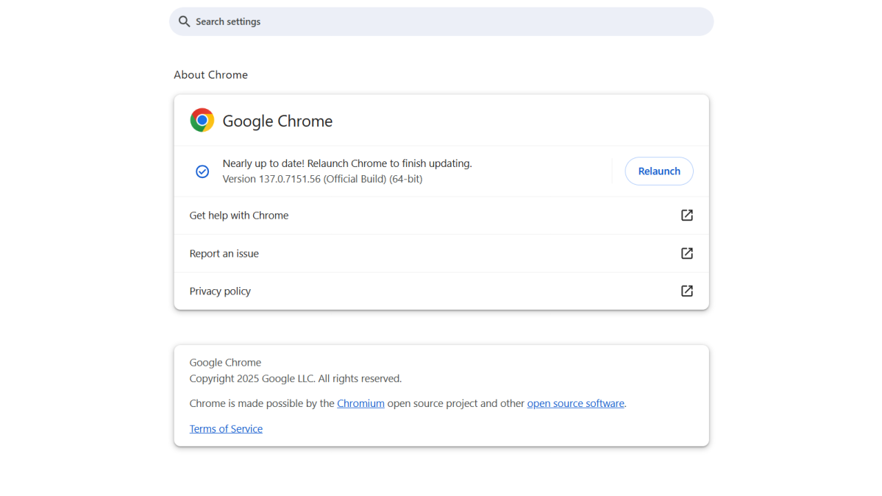This screenshot has width=882, height=496.
Task: Click the blue update checkmark icon
Action: [x=202, y=171]
